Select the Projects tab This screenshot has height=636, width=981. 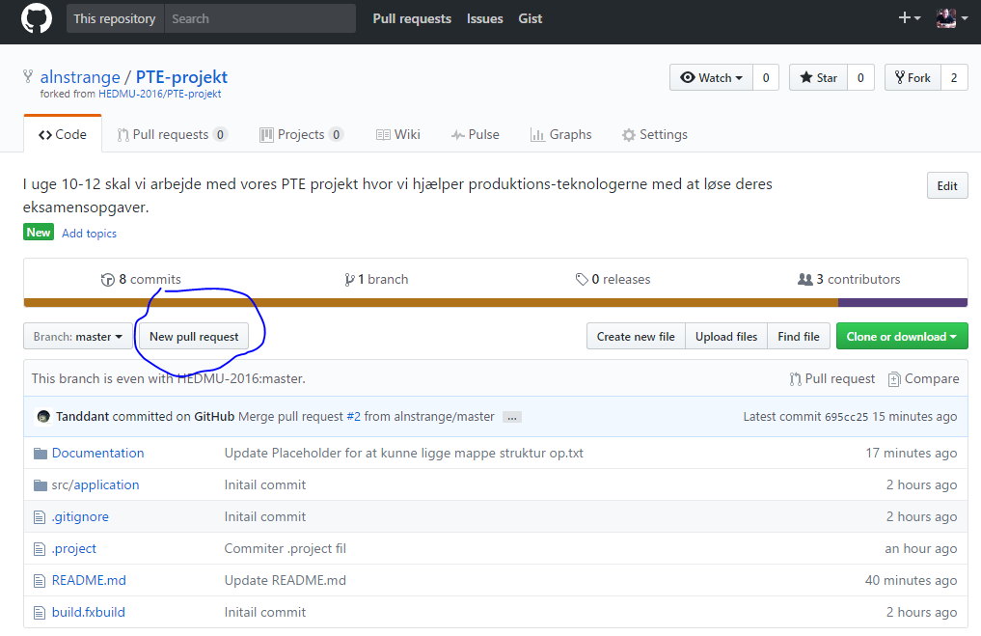point(302,134)
